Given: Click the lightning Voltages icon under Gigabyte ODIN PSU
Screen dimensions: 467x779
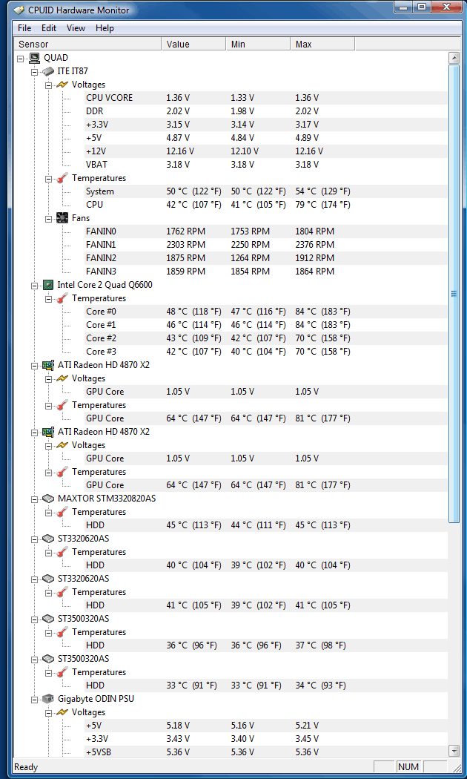Looking at the screenshot, I should (x=62, y=712).
